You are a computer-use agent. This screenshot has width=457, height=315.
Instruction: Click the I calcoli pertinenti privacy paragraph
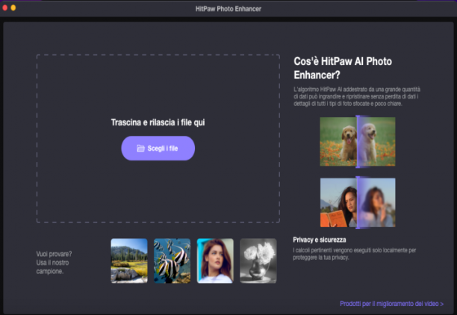[x=355, y=254]
